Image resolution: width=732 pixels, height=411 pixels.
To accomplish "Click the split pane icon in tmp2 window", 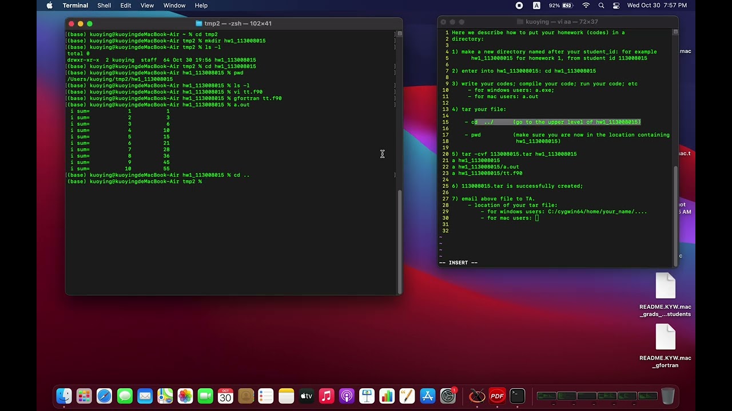I will coord(399,34).
